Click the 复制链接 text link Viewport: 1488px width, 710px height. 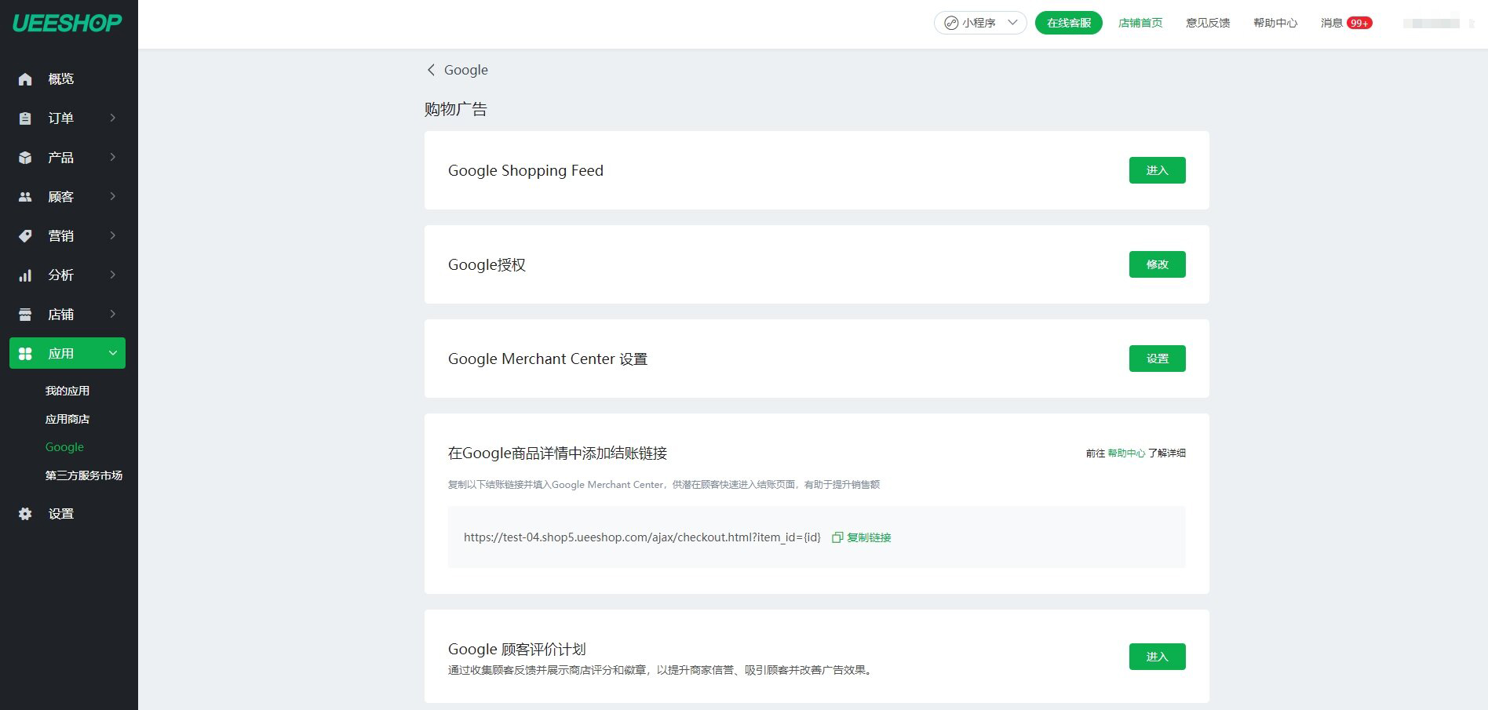(x=869, y=537)
